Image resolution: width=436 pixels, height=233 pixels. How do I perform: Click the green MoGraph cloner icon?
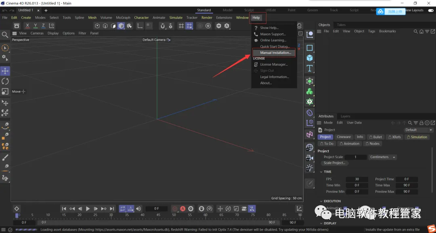pyautogui.click(x=310, y=91)
